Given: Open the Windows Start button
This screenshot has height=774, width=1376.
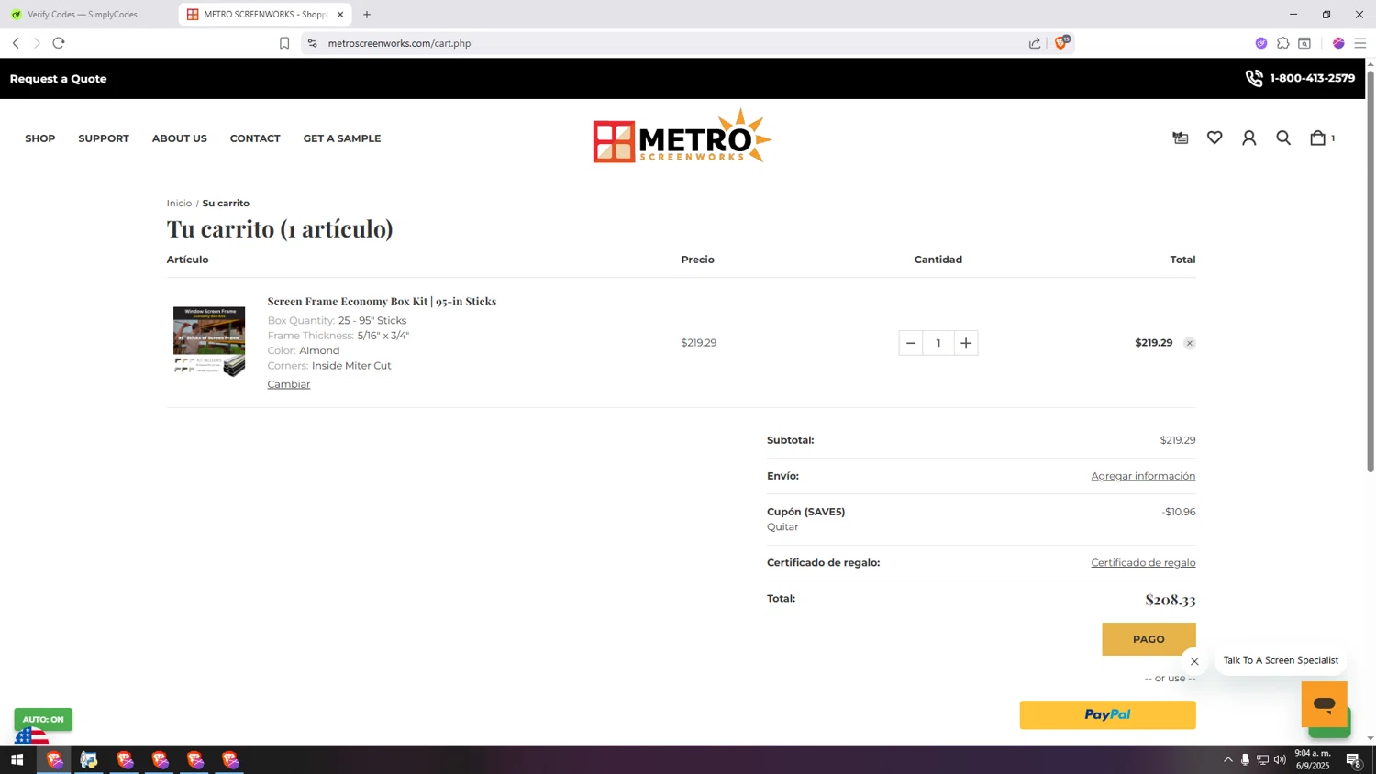Looking at the screenshot, I should pyautogui.click(x=17, y=760).
